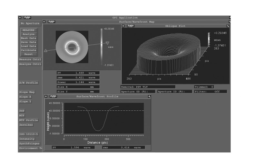Open Mask Data
The width and height of the screenshot is (258, 154).
point(29,38)
